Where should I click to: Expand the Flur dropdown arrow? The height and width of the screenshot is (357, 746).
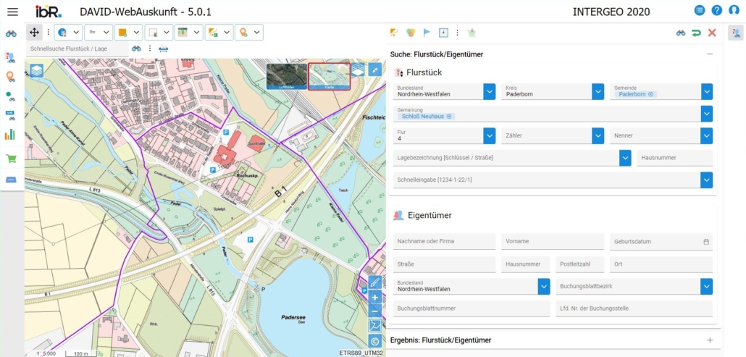coord(489,135)
